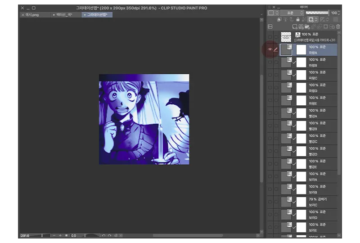Click Lock transparent pixels icon
Screen dimensions: 360x243
tap(304, 19)
